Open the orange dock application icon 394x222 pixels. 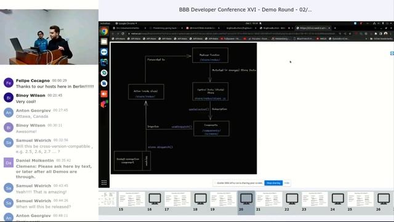(104, 94)
